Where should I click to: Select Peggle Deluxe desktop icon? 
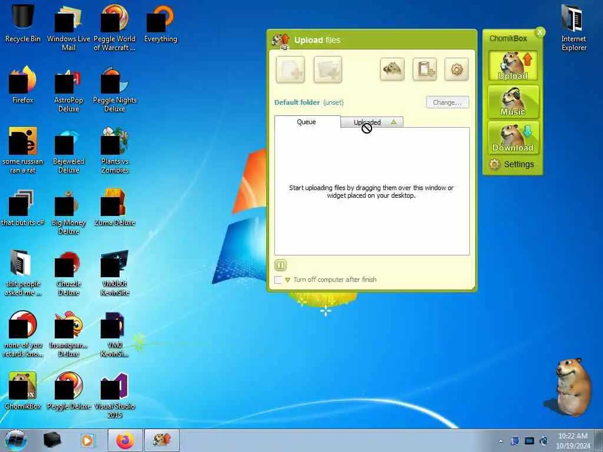pos(68,391)
